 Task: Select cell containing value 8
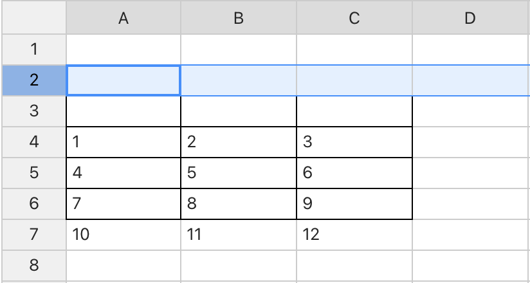(239, 204)
